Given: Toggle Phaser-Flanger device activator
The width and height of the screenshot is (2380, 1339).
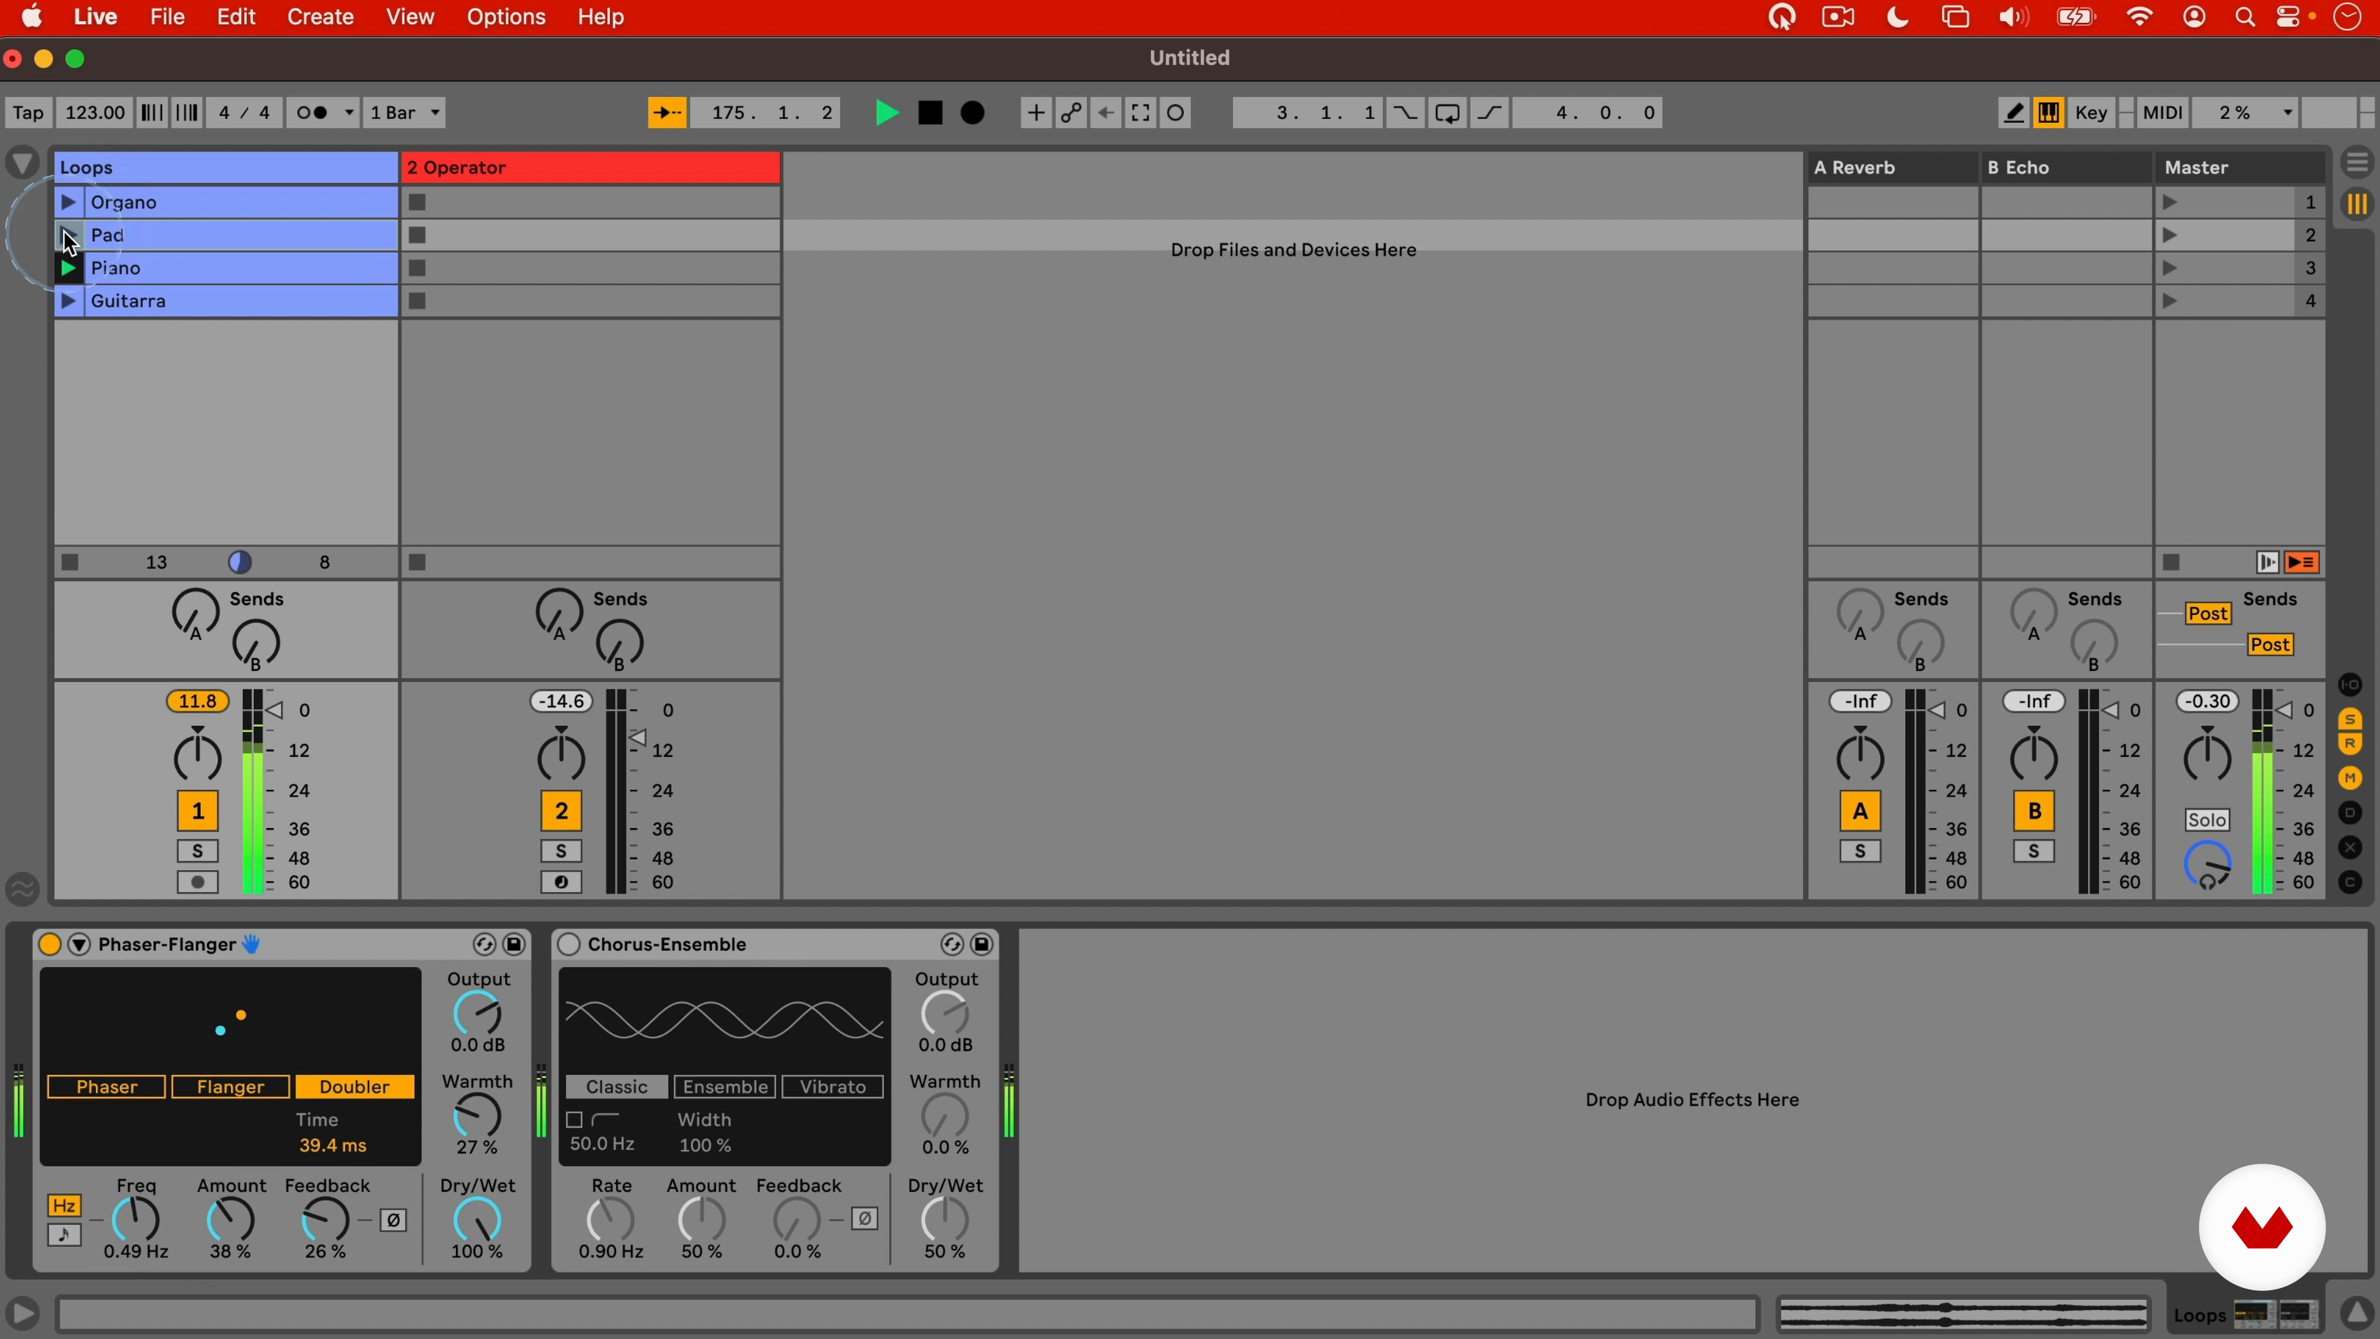Looking at the screenshot, I should pos(50,943).
